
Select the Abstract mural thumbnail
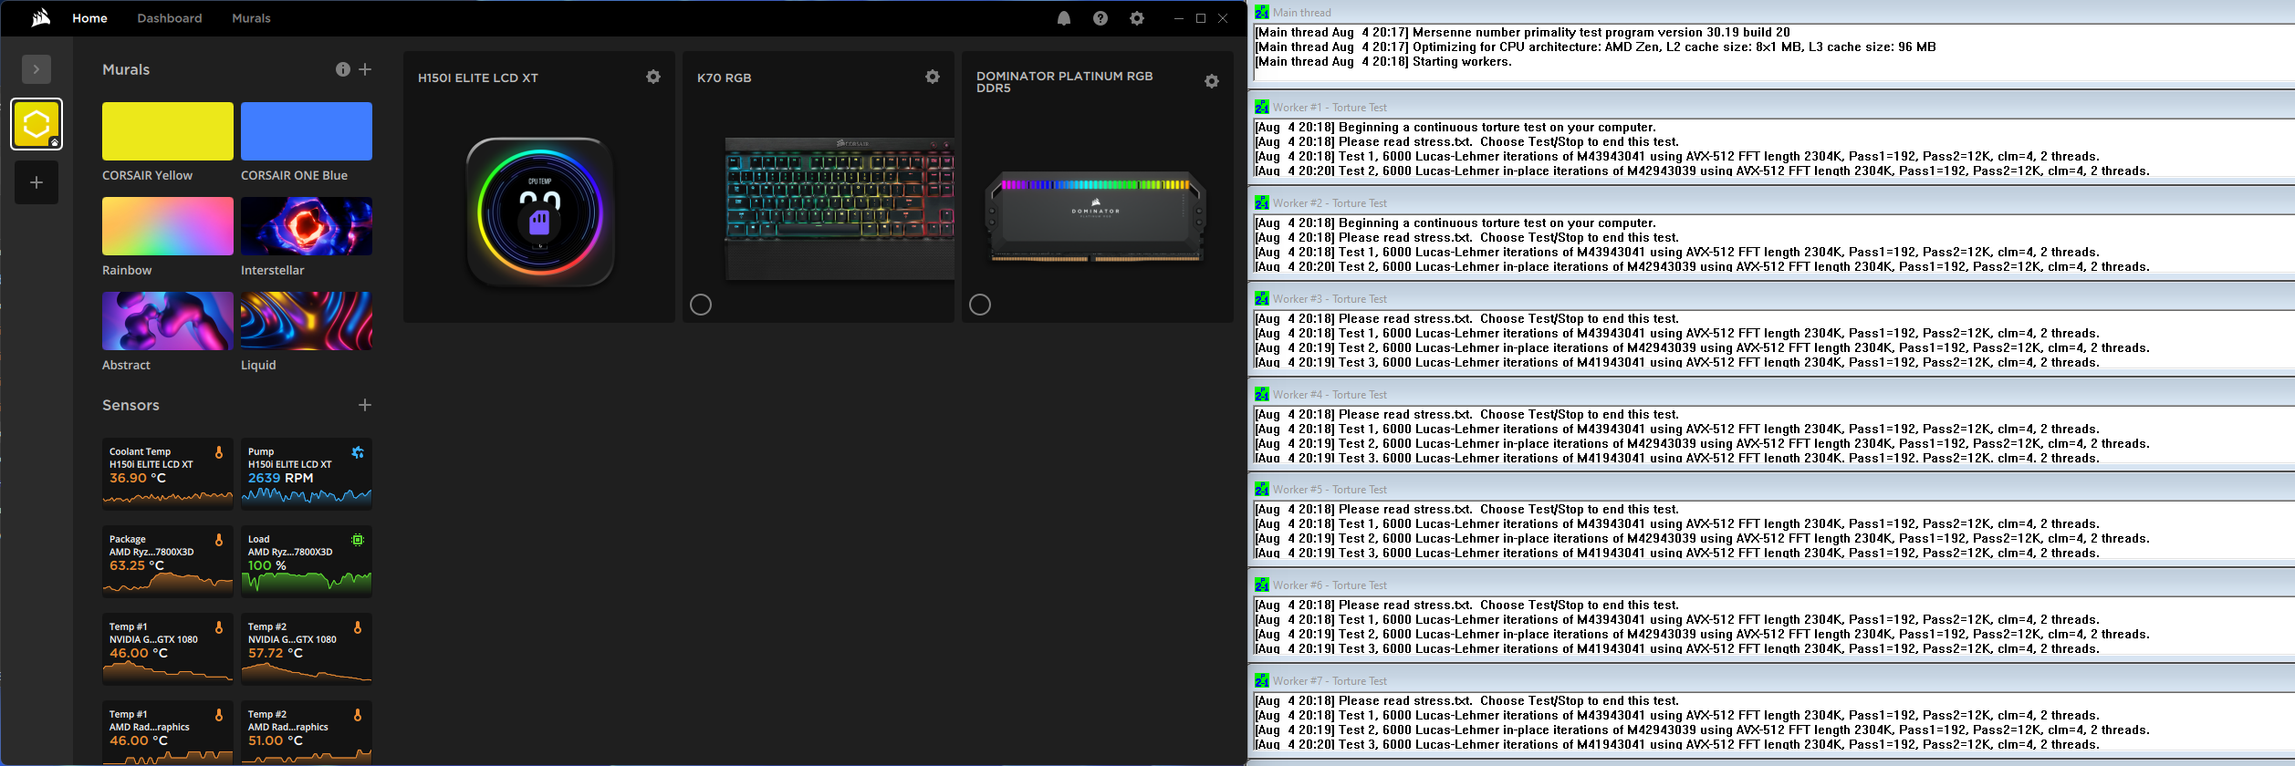(168, 321)
